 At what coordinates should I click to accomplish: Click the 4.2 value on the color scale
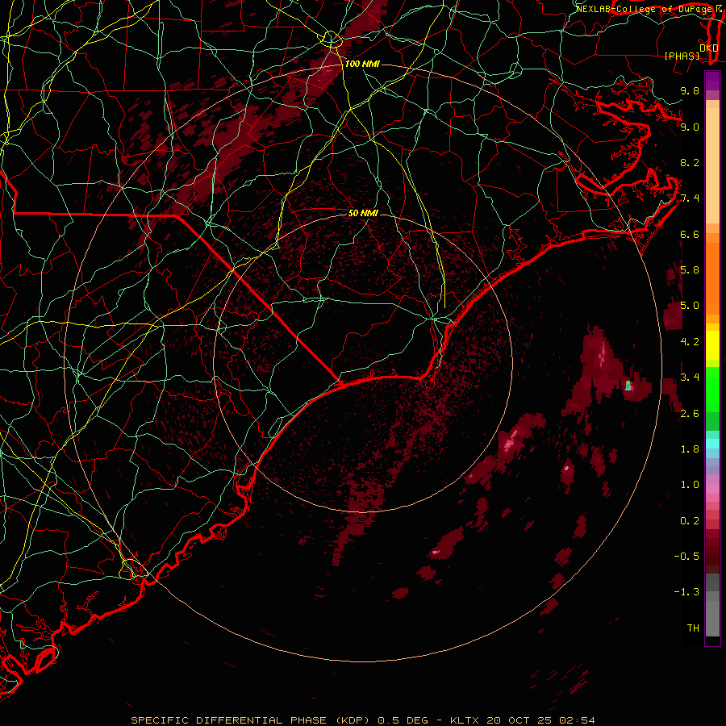[690, 342]
